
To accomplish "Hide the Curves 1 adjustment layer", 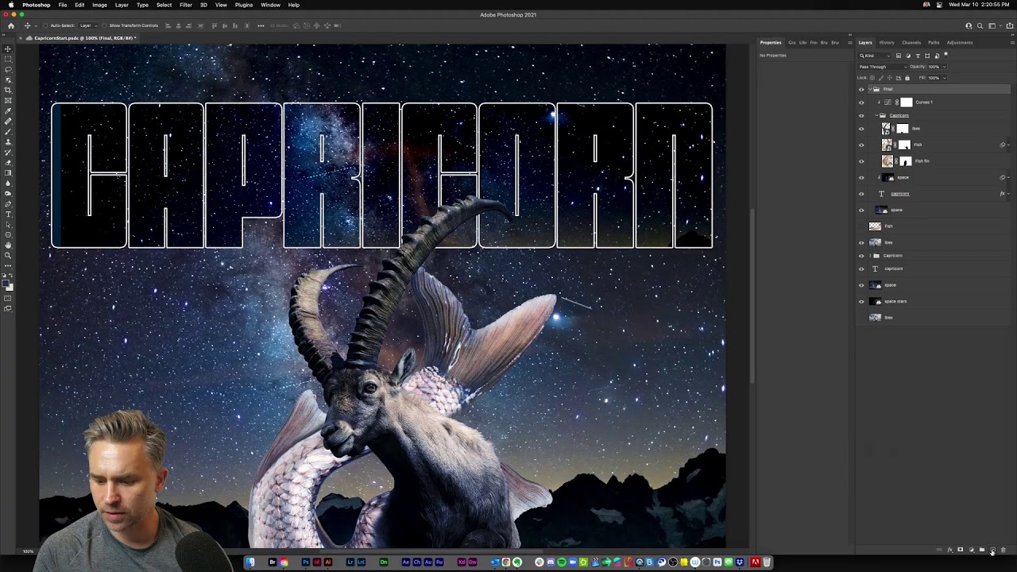I will pos(861,102).
